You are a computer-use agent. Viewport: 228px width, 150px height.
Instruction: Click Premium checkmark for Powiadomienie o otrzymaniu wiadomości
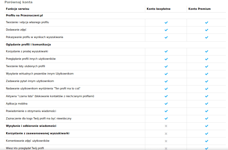[x=207, y=111]
